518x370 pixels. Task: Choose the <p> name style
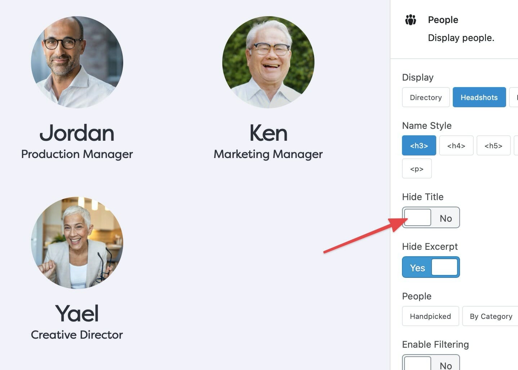(x=417, y=168)
